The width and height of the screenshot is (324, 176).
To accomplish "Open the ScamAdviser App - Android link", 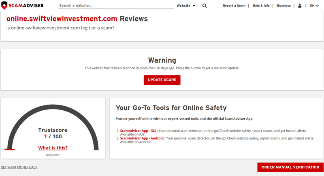I will pyautogui.click(x=142, y=138).
